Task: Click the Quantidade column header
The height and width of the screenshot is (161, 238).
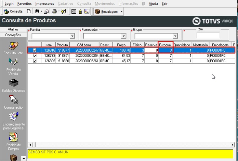Action: (x=182, y=45)
